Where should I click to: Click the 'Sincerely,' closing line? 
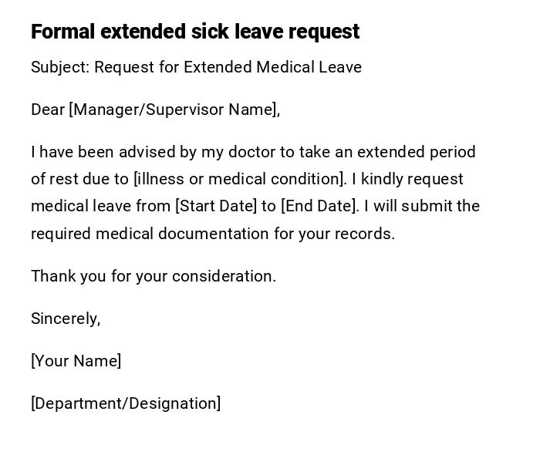coord(66,319)
